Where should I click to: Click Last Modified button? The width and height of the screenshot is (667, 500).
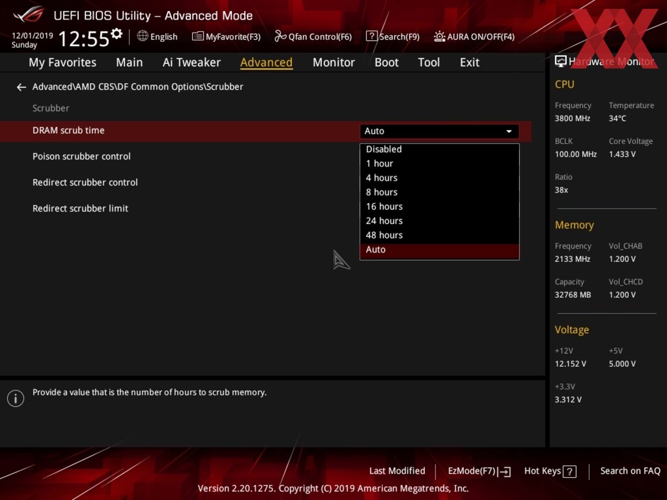pyautogui.click(x=397, y=471)
